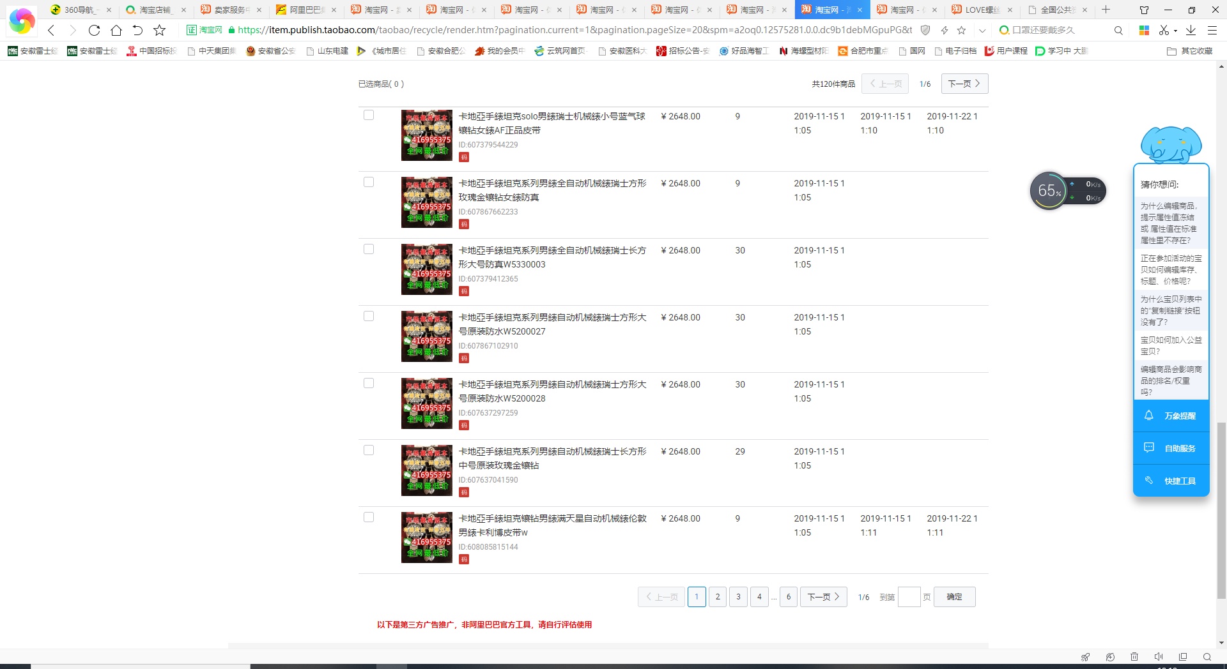
Task: Switch to the 全国公共 tab
Action: pyautogui.click(x=1057, y=10)
